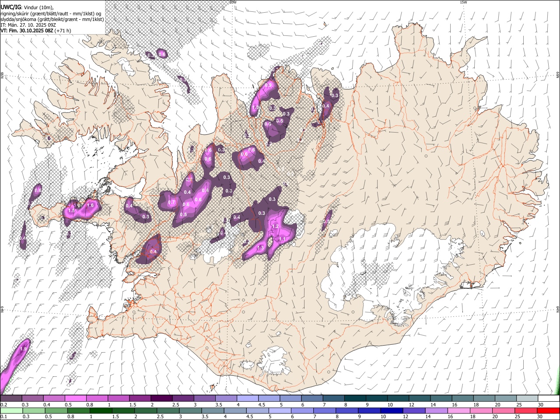Select dark mauve 0.2 swatch in upper legend row

(11, 399)
